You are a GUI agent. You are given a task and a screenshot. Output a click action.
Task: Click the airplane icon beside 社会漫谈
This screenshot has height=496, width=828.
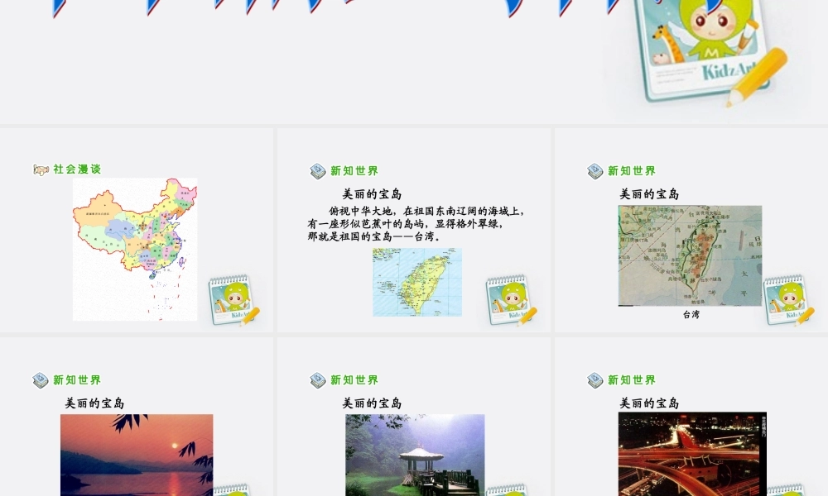coord(41,169)
